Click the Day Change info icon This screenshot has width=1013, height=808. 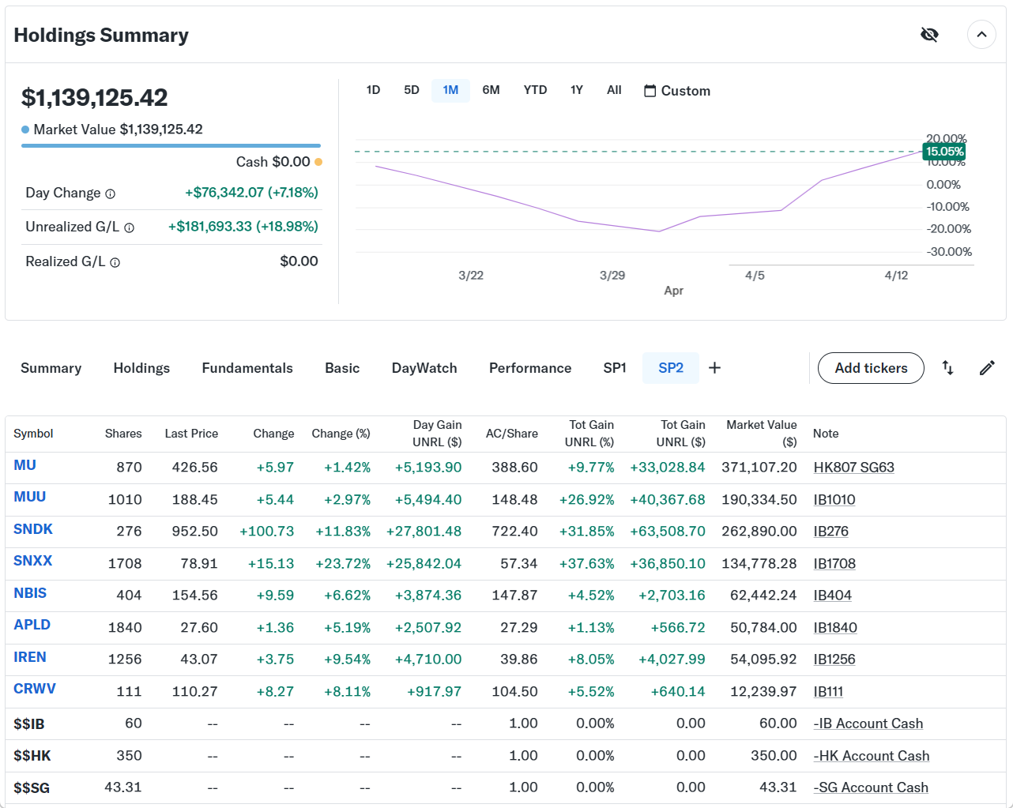111,194
